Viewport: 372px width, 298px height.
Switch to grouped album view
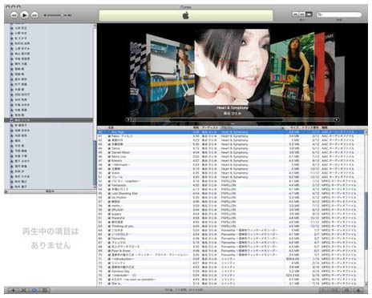click(x=302, y=14)
